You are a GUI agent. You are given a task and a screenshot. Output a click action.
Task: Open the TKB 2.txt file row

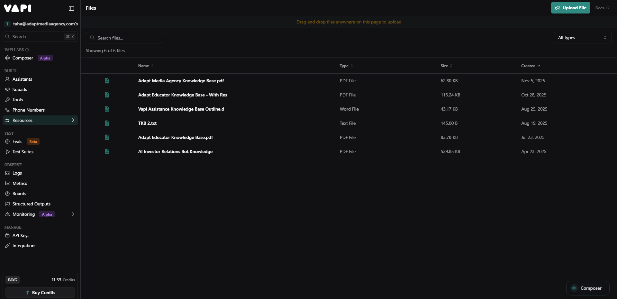click(349, 123)
